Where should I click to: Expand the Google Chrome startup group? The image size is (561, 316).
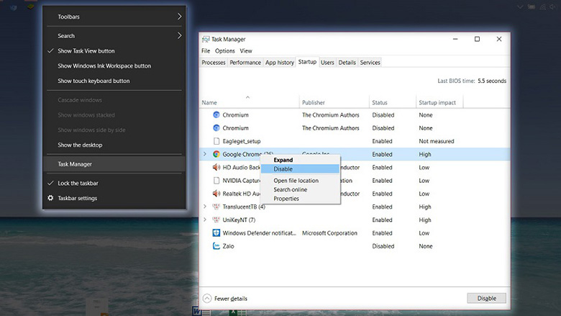[205, 154]
